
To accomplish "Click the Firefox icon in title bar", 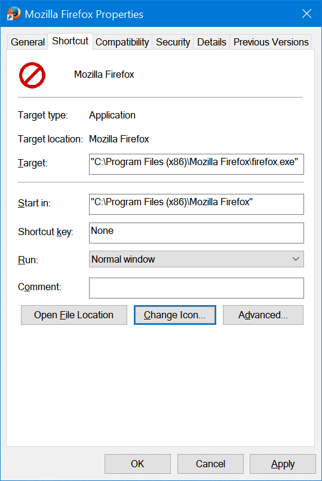I will click(14, 14).
